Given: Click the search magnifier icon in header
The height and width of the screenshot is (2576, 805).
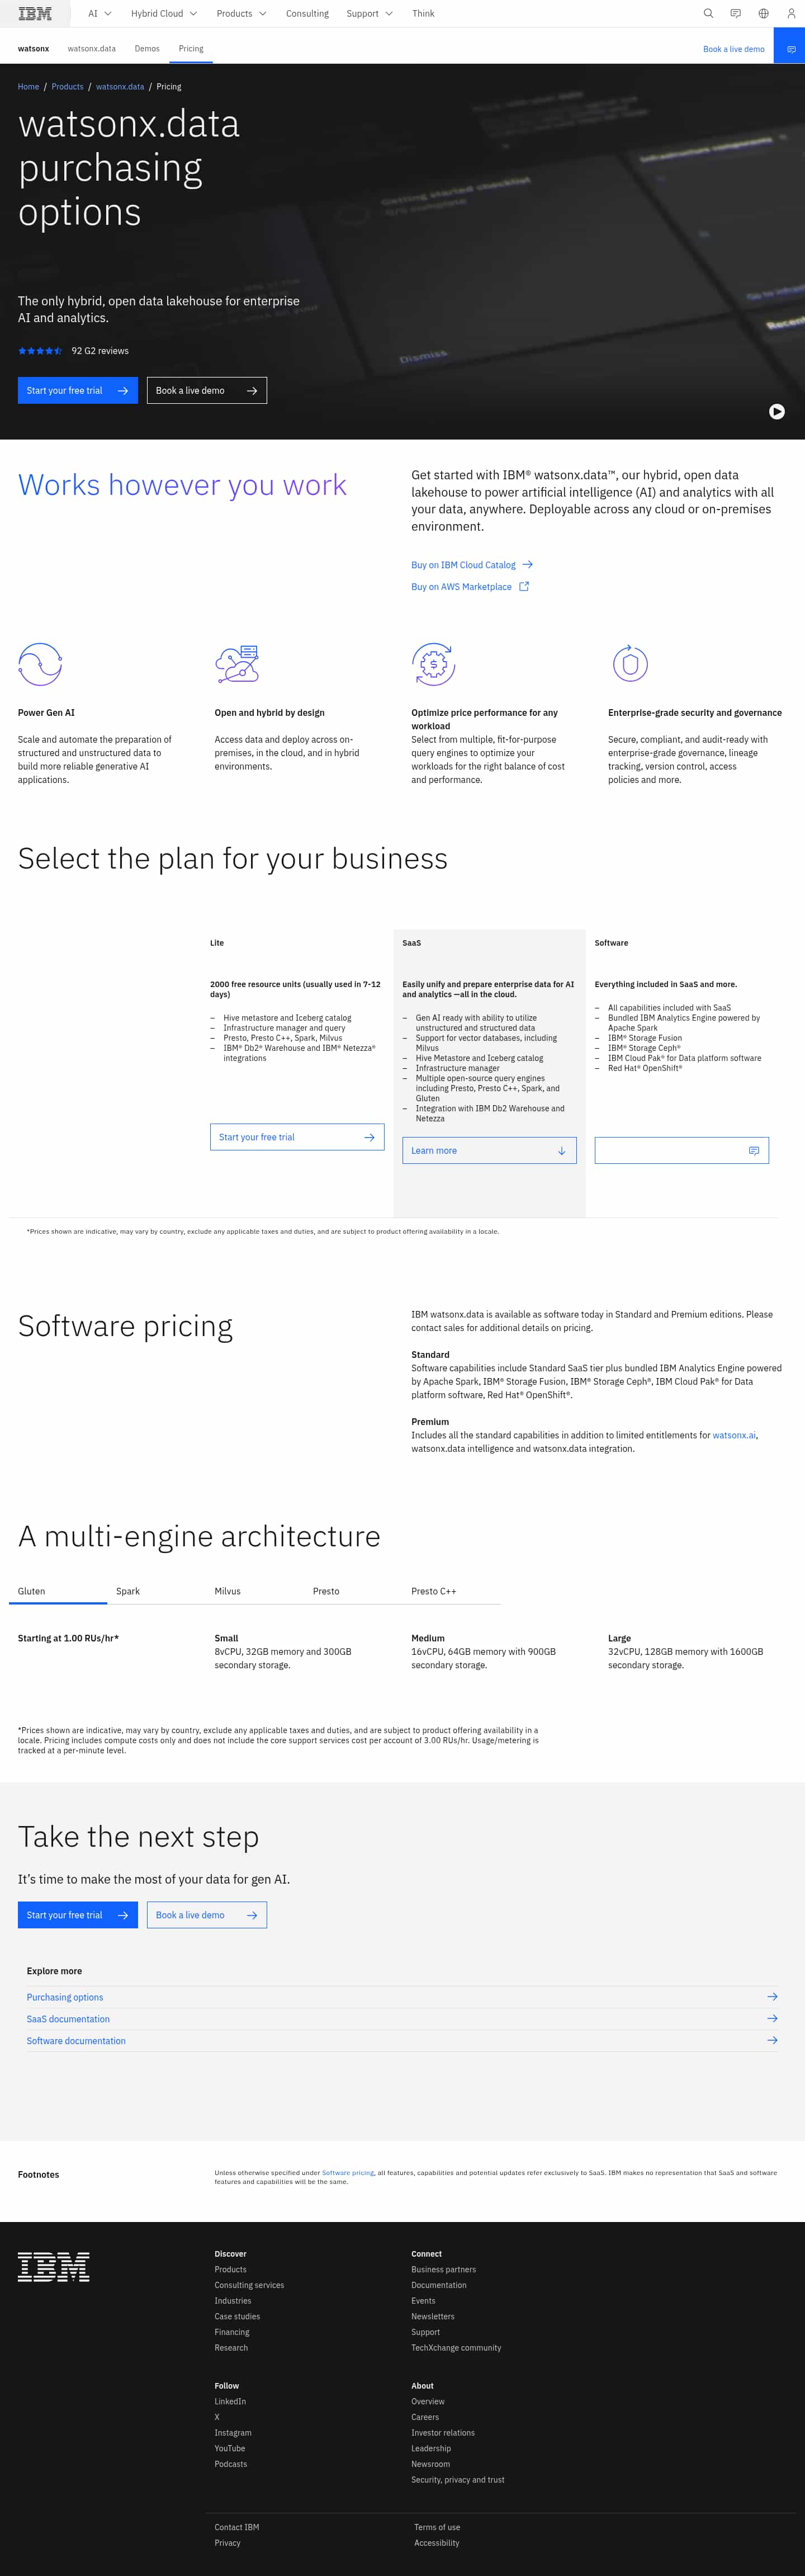Looking at the screenshot, I should [708, 14].
